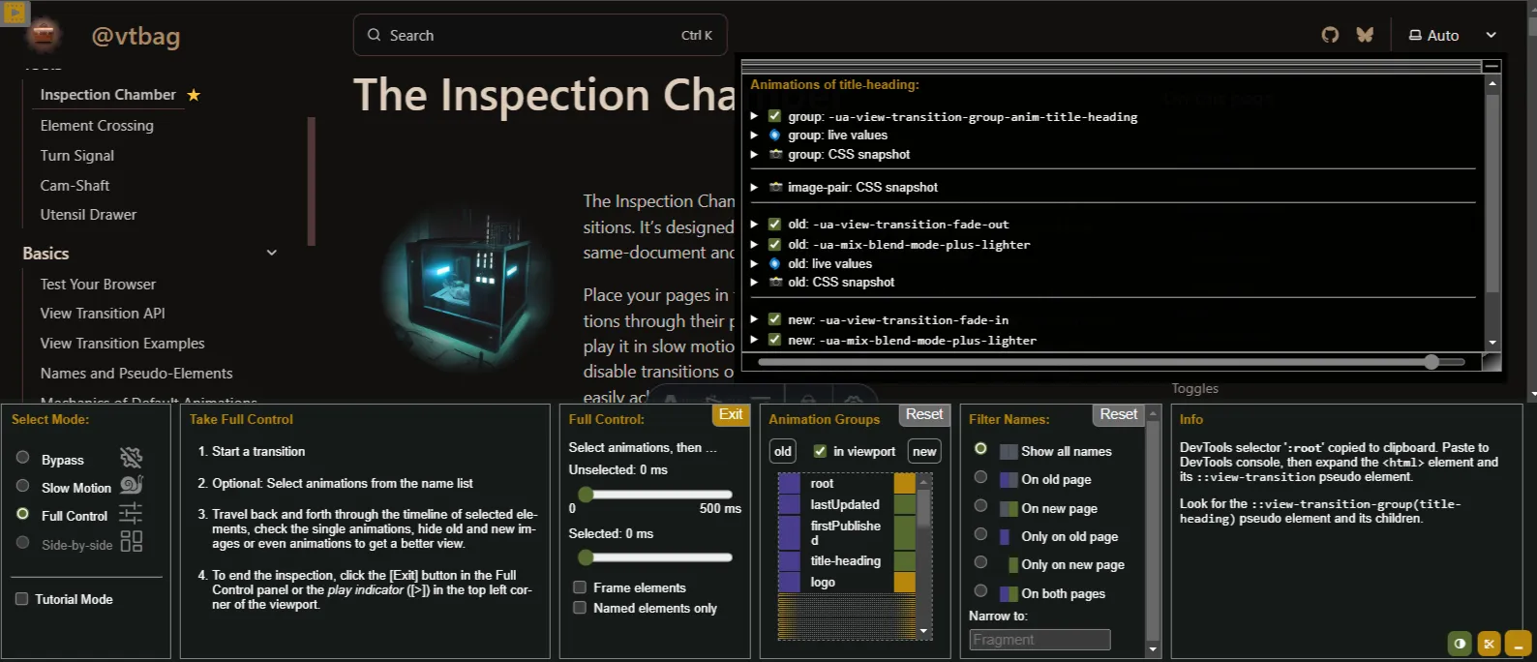Expand the group -ua-view-transition-group-anim-title-heading row
The width and height of the screenshot is (1537, 662).
(754, 116)
